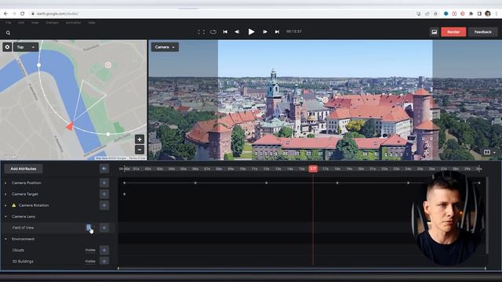
Task: Open the View menu
Action: (35, 23)
